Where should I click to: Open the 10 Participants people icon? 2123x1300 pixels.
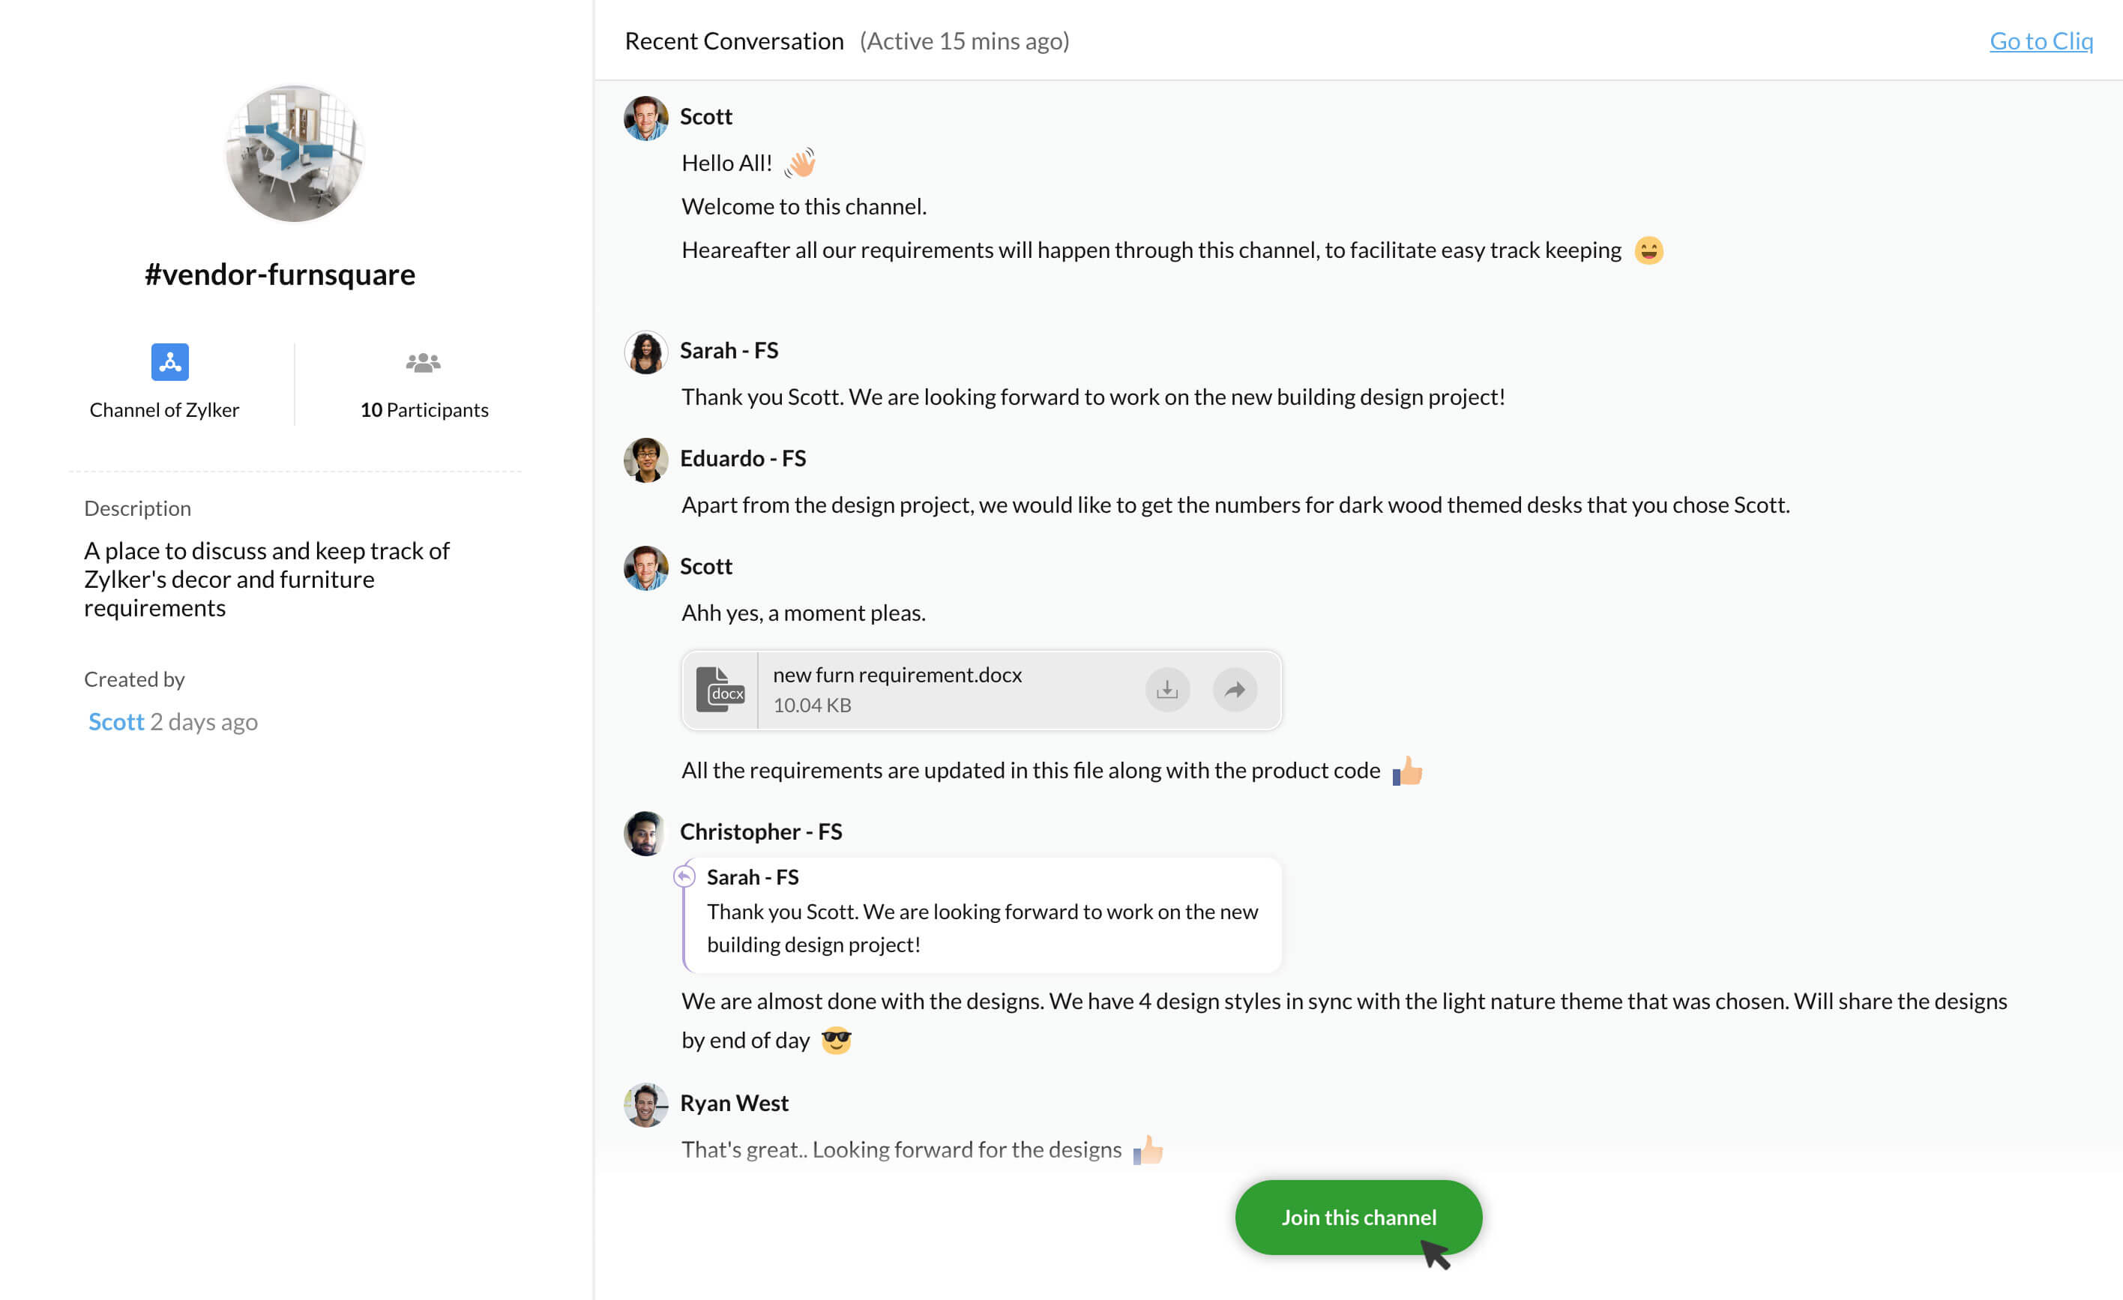(x=423, y=363)
